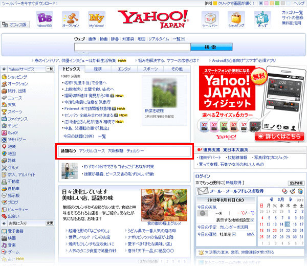The image size is (307, 268).
Task: Go to page 2 of other articles
Action: click(x=167, y=261)
